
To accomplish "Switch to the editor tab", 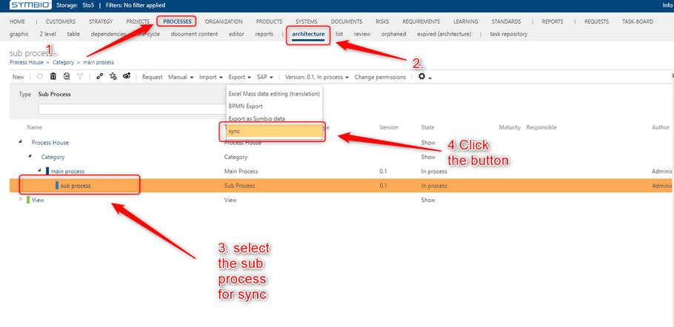I will [x=236, y=34].
